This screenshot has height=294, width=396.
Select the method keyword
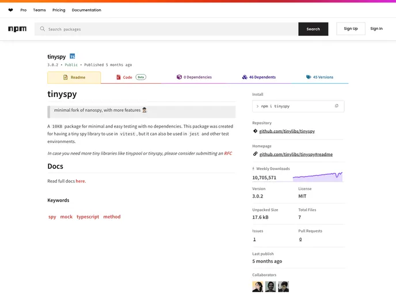coord(112,216)
